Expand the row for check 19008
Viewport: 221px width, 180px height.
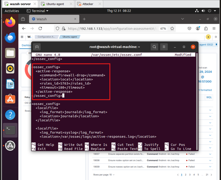coord(210,160)
